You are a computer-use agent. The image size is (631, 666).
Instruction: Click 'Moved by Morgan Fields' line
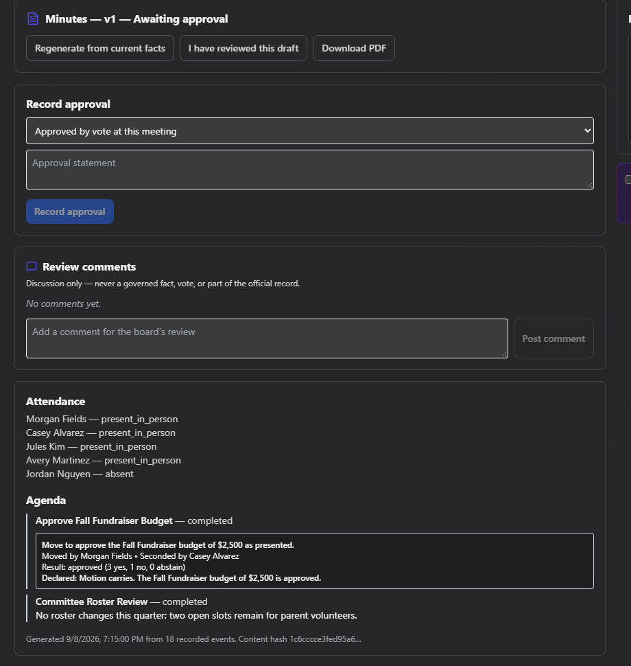click(141, 556)
